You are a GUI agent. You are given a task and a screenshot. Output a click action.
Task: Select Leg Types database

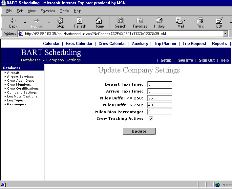click(x=15, y=100)
